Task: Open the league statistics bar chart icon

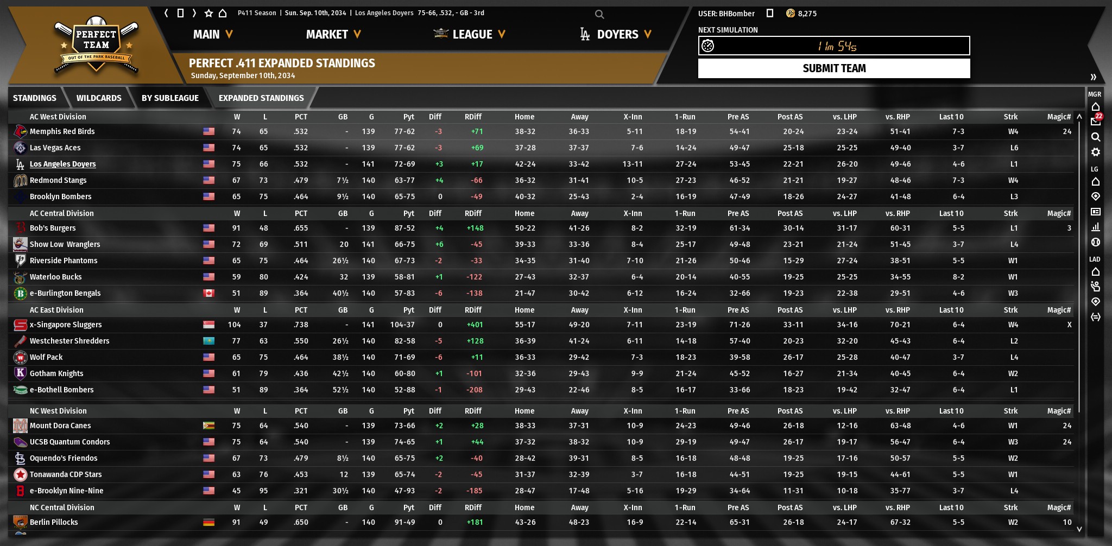Action: [1095, 227]
